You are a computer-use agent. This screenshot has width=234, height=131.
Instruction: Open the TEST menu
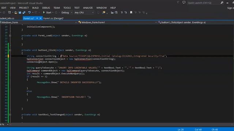point(77,8)
